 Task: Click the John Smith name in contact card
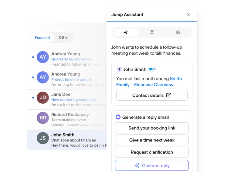135,69
